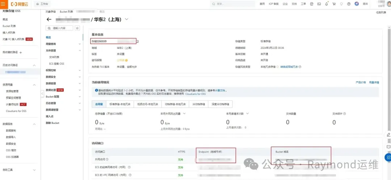Collapse the 资源用量 section
391x180 pixels.
tap(34, 85)
